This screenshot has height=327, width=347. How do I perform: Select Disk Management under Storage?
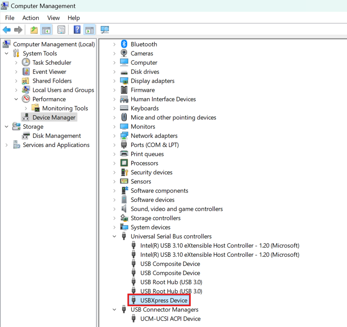point(56,136)
